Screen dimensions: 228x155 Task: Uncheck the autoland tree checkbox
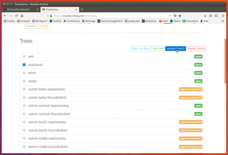coord(24,65)
